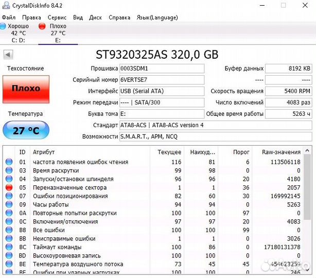Click the Стандарт field ATA8-ACS
The image size is (316, 278).
tap(216, 125)
